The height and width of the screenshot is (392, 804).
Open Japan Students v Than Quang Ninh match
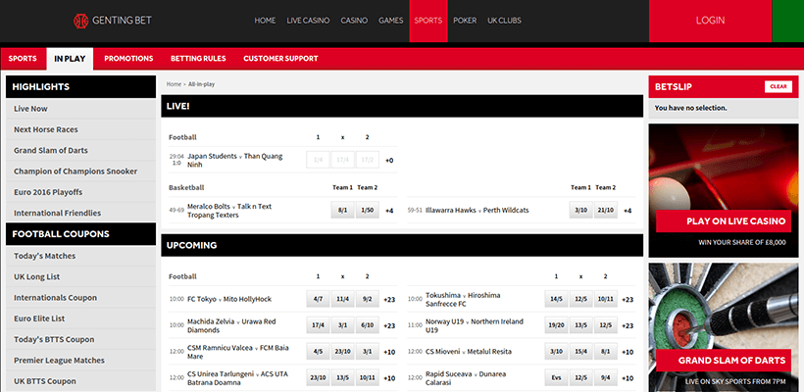235,161
